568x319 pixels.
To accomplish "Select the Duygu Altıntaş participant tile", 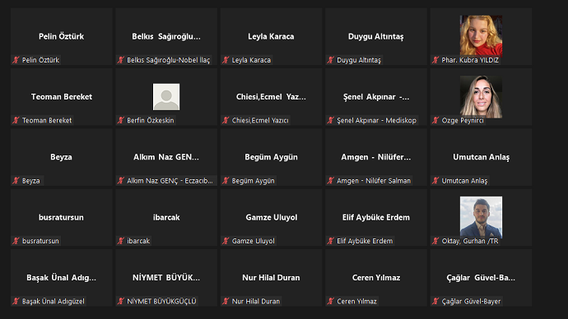I will click(376, 36).
